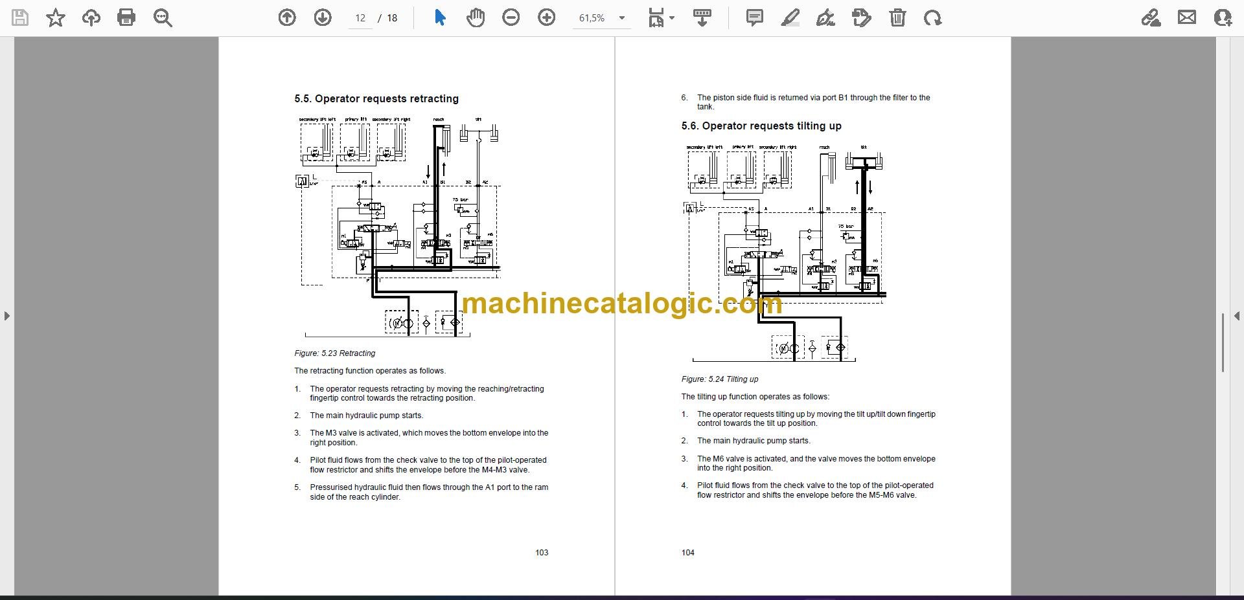The width and height of the screenshot is (1244, 600).
Task: Click the caption 'Figure: 5.24 Tilting up'
Action: (x=720, y=379)
